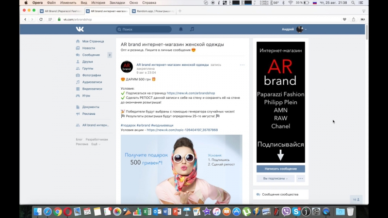
Task: Click the AR brand avatar in the post
Action: pyautogui.click(x=127, y=67)
